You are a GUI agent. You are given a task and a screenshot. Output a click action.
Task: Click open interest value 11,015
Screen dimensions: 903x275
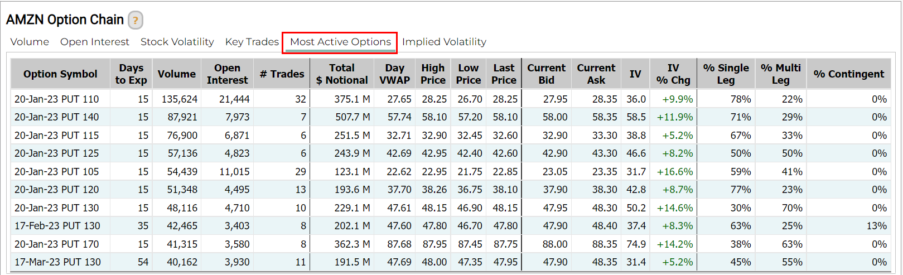click(x=234, y=171)
